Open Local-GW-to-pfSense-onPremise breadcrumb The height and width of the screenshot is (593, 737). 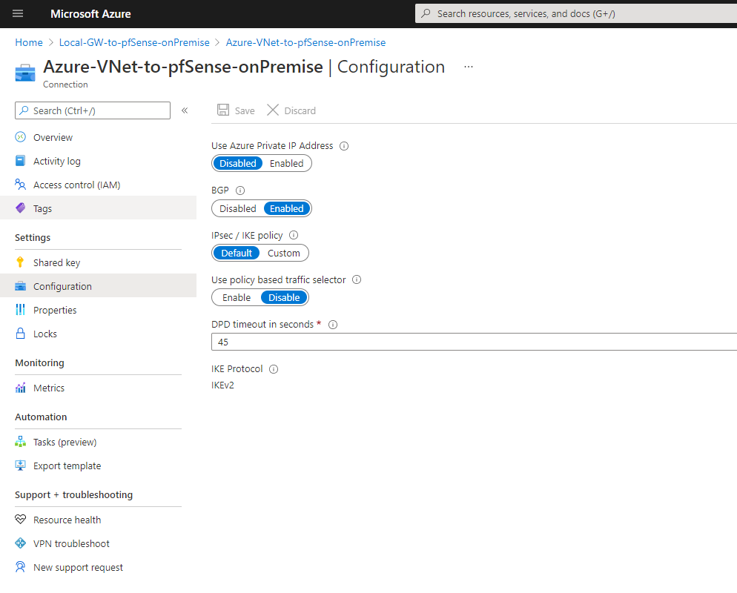[134, 42]
